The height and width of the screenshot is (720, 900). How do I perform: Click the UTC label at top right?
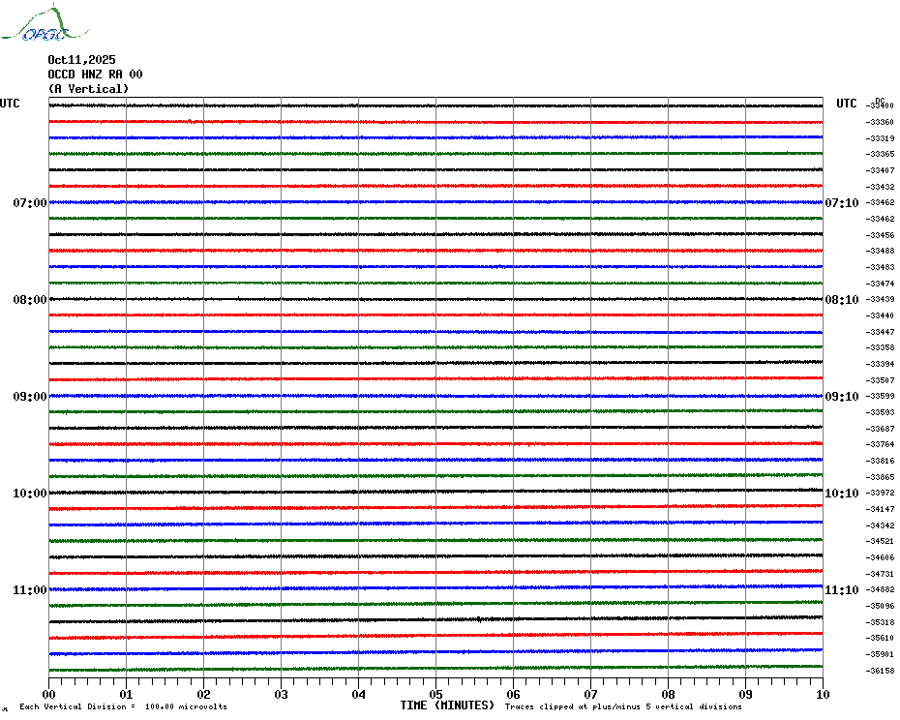pyautogui.click(x=847, y=104)
